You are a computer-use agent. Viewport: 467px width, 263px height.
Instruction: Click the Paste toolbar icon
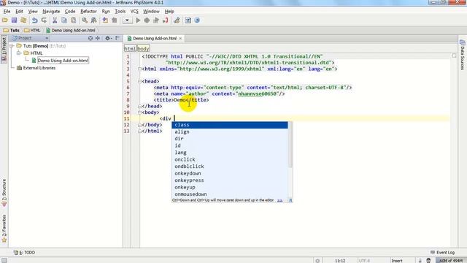tap(73, 20)
